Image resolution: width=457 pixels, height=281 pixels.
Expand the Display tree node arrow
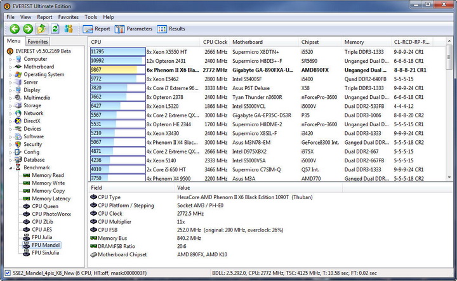pyautogui.click(x=11, y=90)
